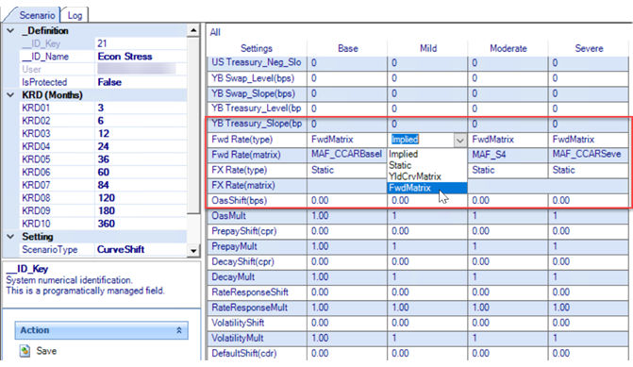The height and width of the screenshot is (367, 633).
Task: Collapse the _Definition section
Action: coord(10,31)
